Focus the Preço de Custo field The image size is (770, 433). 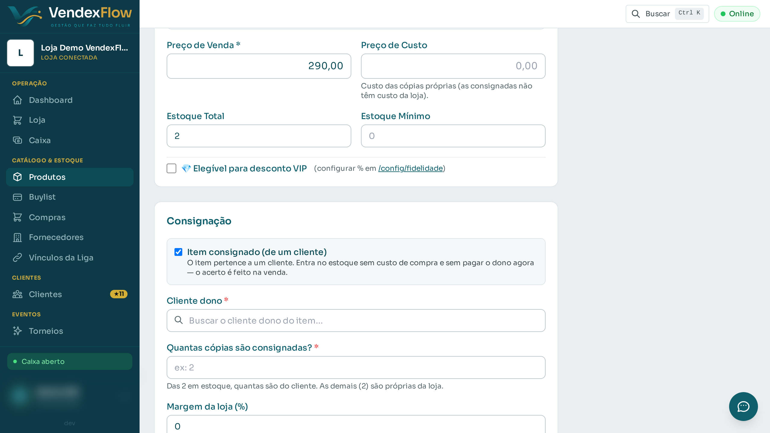(453, 66)
